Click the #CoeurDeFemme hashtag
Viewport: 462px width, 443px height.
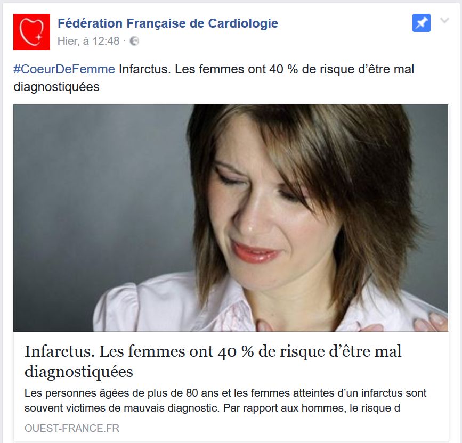click(x=64, y=69)
